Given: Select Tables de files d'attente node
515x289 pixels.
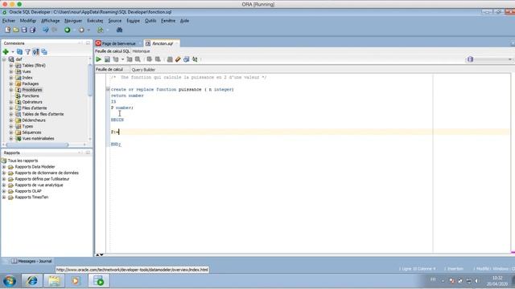Looking at the screenshot, I should click(x=43, y=114).
